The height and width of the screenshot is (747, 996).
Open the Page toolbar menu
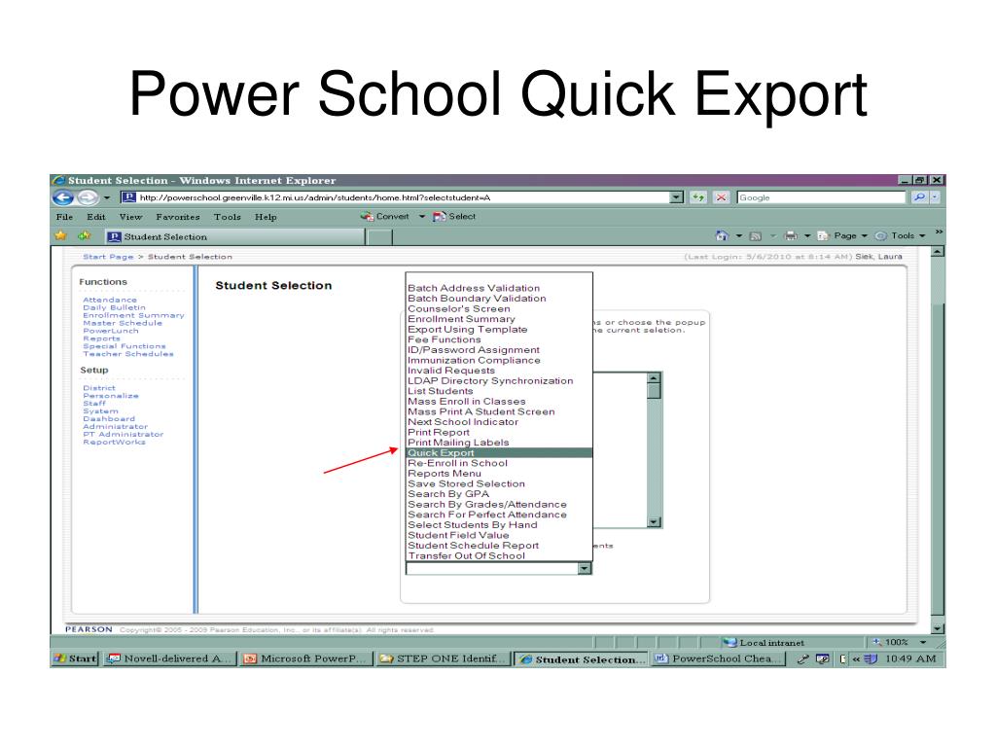[x=841, y=235]
